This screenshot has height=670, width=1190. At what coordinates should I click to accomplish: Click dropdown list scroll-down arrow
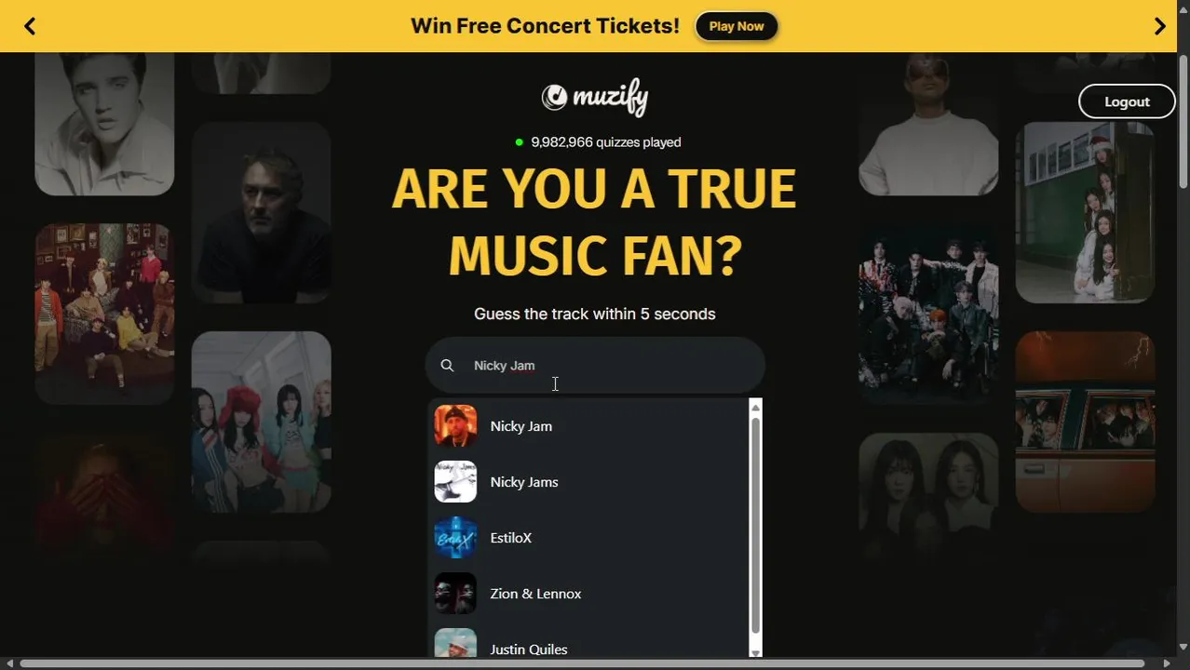coord(755,651)
